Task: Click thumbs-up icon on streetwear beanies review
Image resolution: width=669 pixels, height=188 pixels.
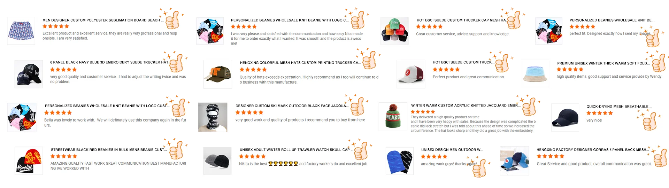Action: pyautogui.click(x=176, y=150)
